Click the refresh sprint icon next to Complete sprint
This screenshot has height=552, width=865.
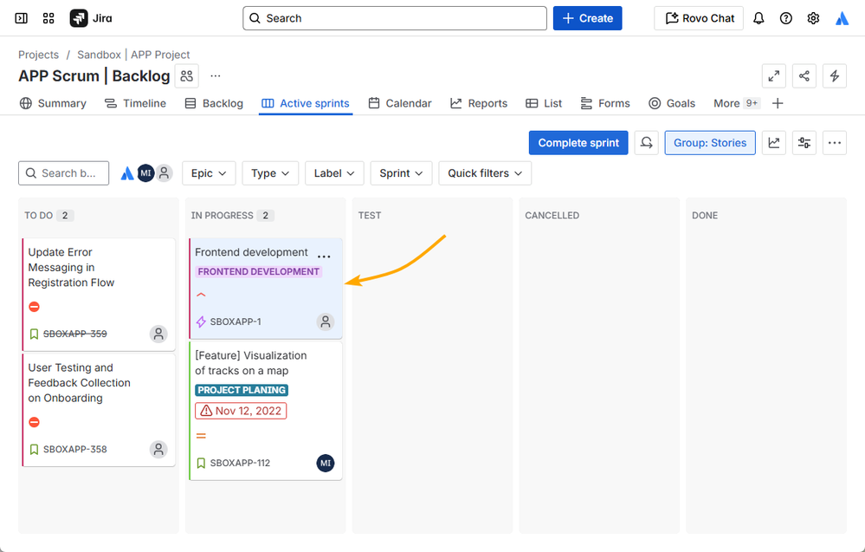pos(646,143)
